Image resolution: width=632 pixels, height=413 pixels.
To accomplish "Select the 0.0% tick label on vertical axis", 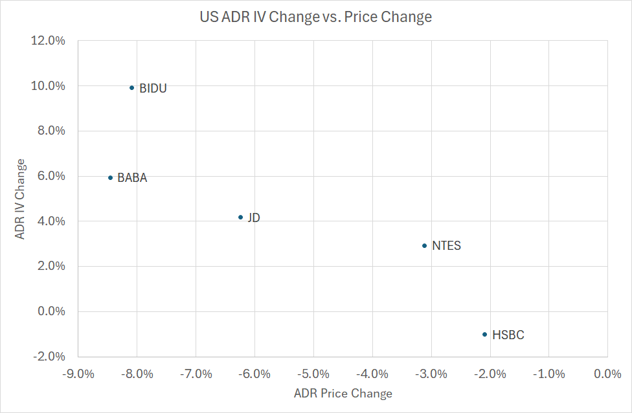I will coord(51,311).
